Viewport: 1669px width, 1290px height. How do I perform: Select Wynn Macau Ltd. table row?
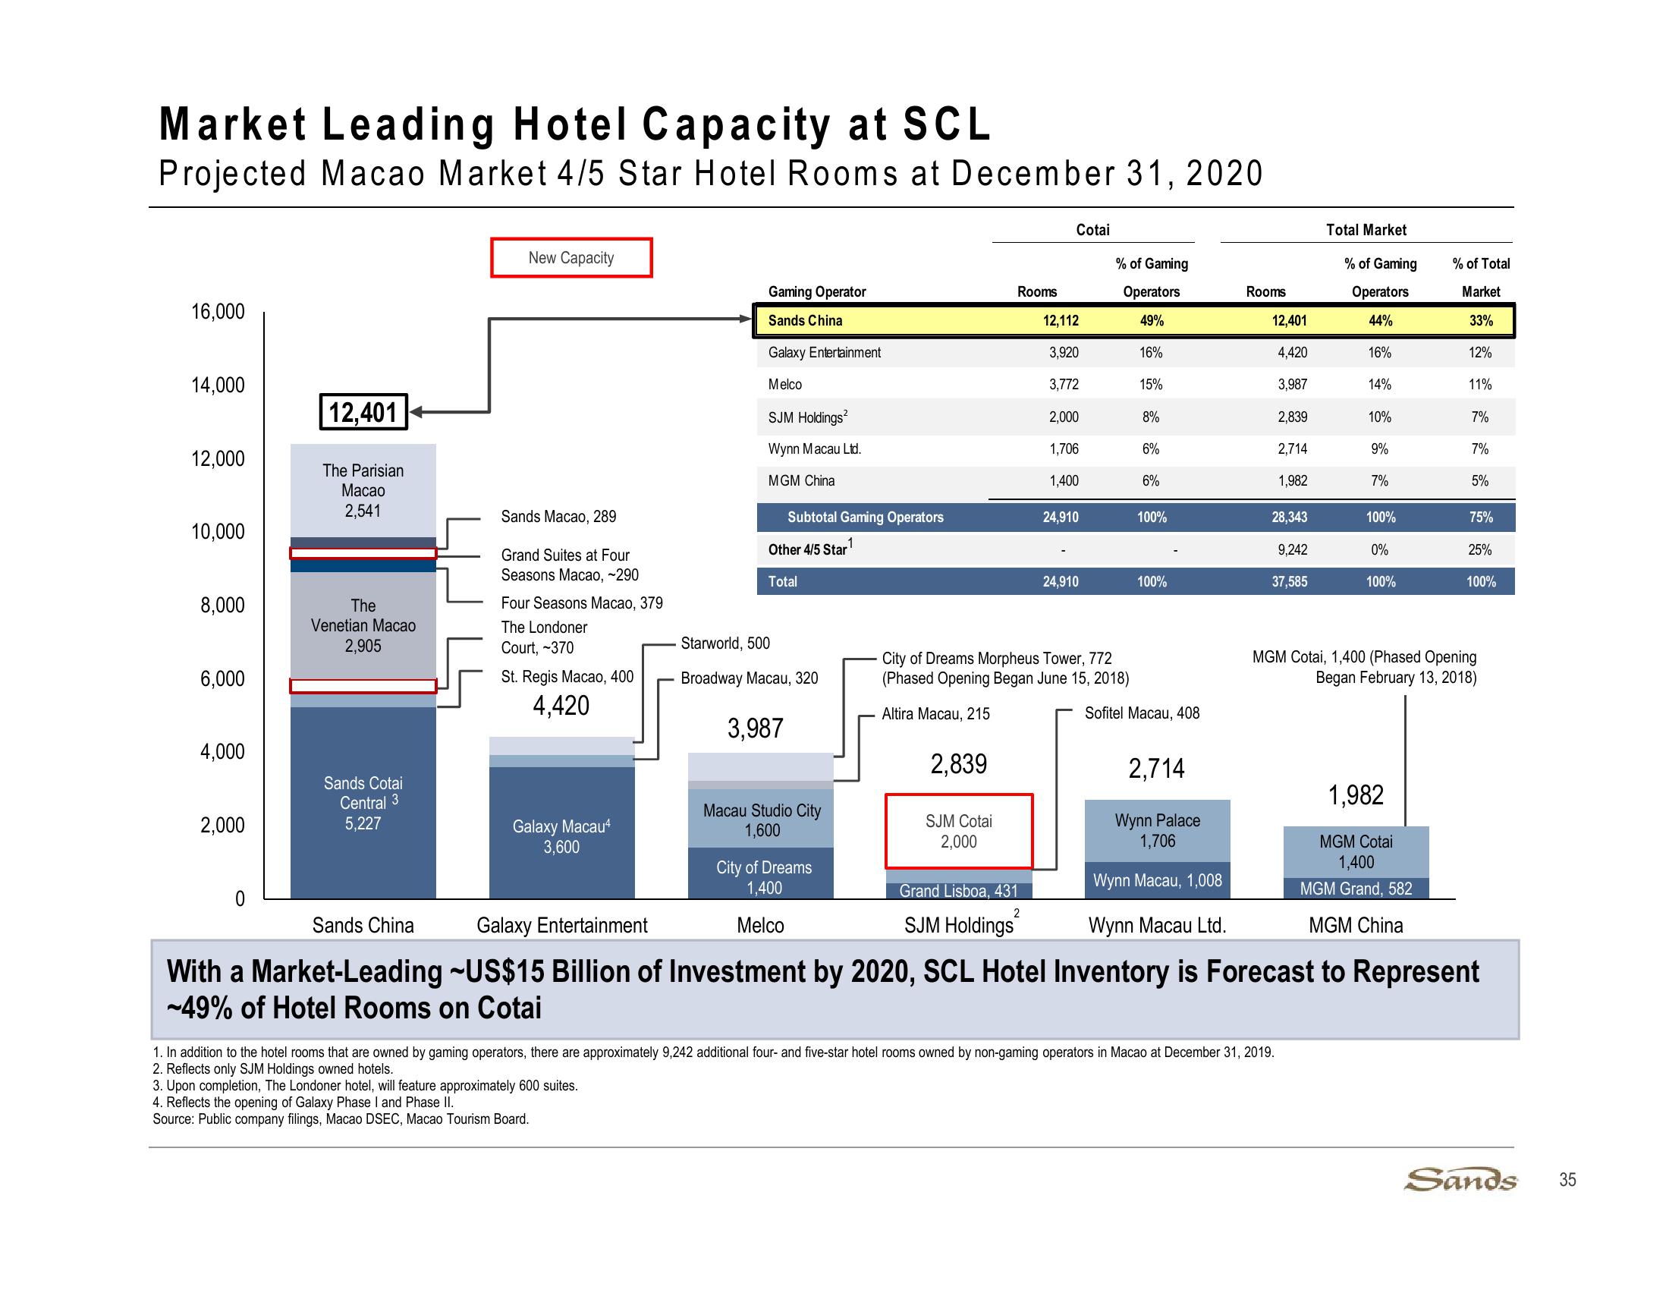(x=1135, y=448)
